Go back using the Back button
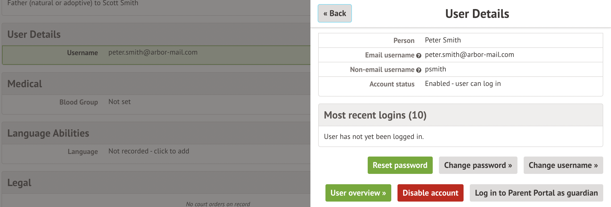The image size is (611, 207). (x=335, y=13)
